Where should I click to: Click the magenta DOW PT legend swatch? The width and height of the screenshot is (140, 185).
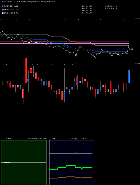pyautogui.click(x=3, y=13)
